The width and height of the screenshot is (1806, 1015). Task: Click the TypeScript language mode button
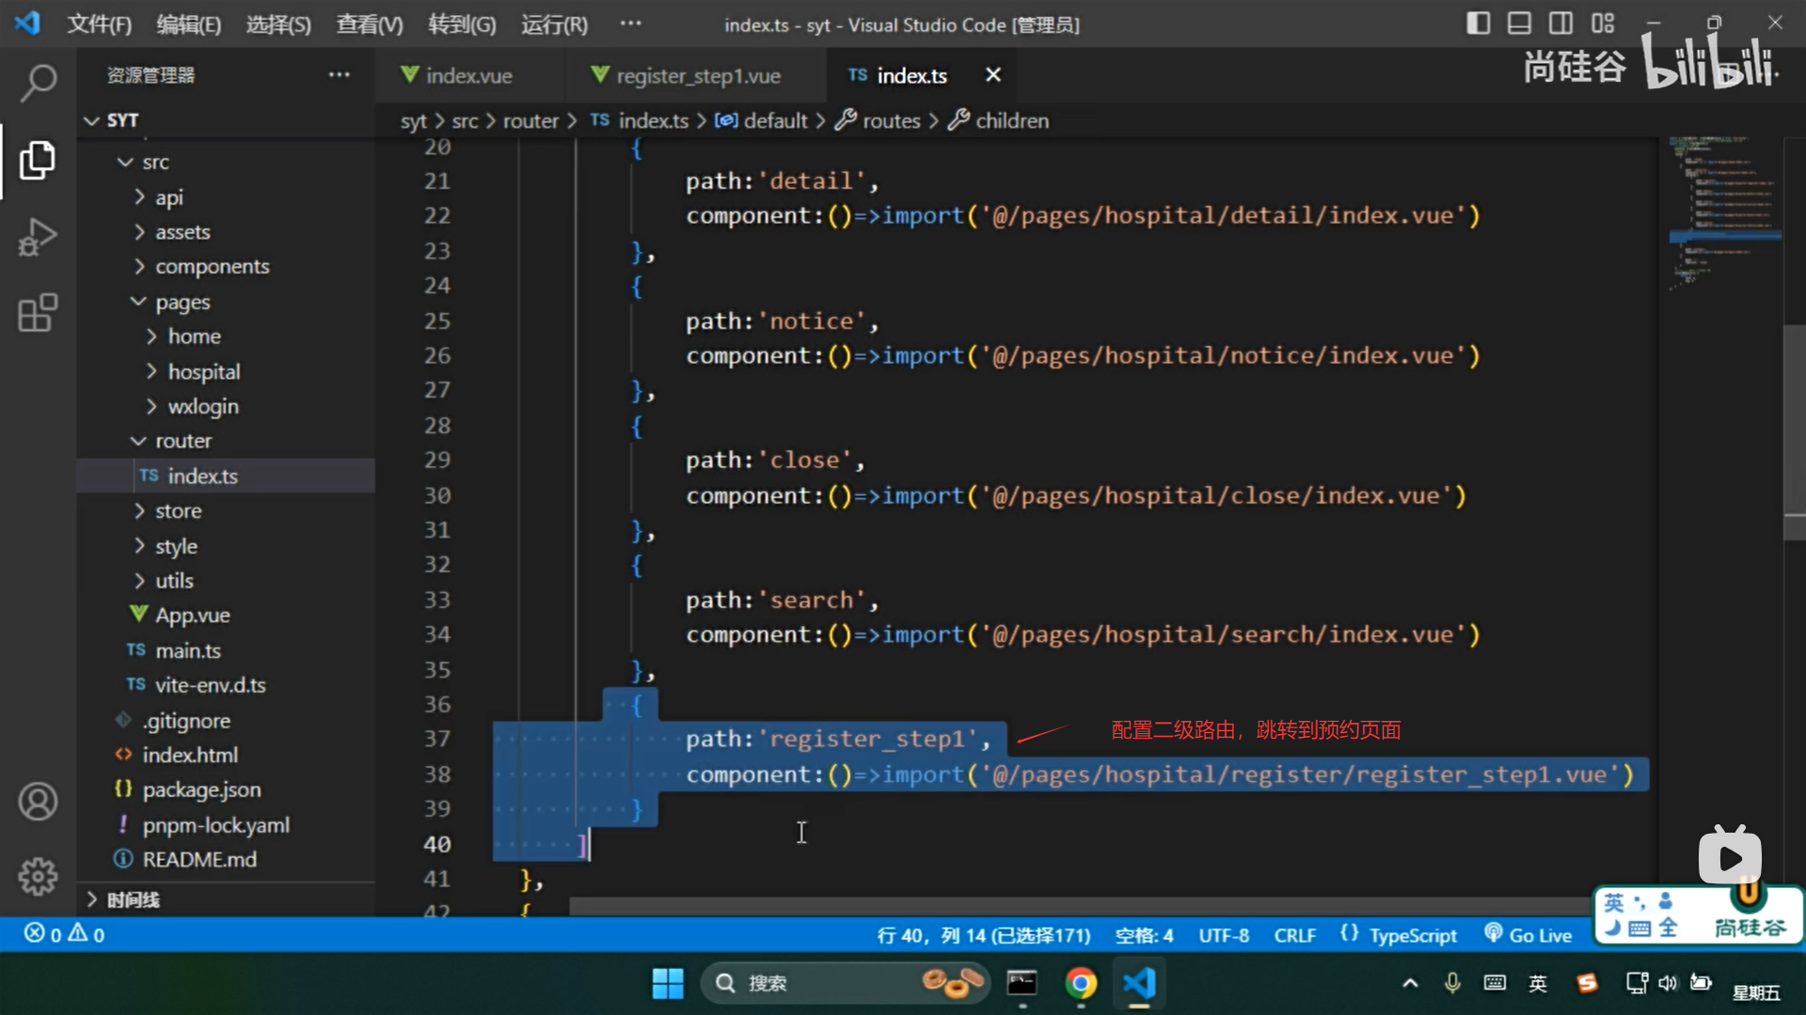point(1411,935)
